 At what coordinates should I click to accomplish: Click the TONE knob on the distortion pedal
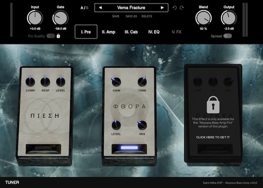142,82
